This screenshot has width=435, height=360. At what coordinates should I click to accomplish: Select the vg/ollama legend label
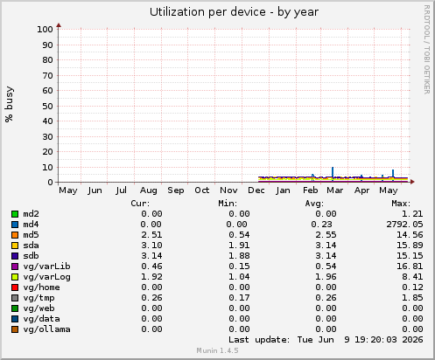click(x=46, y=329)
